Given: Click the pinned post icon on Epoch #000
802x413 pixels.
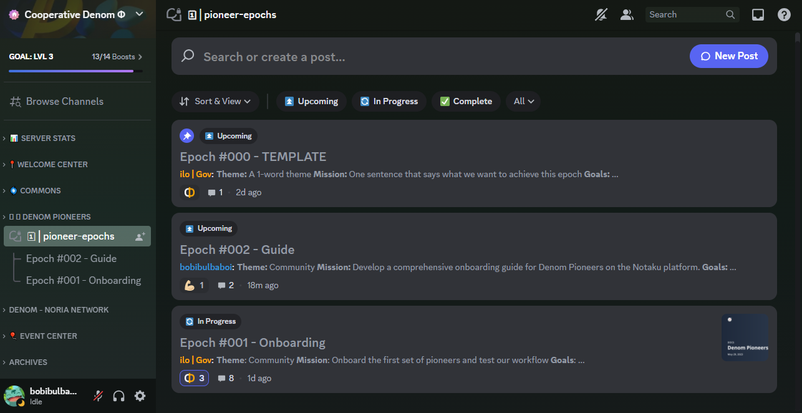Looking at the screenshot, I should coord(186,136).
